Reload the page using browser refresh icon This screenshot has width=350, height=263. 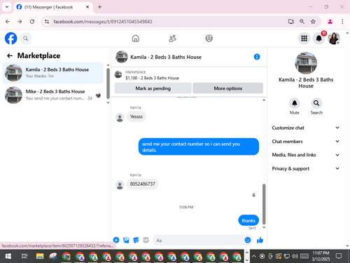click(32, 22)
